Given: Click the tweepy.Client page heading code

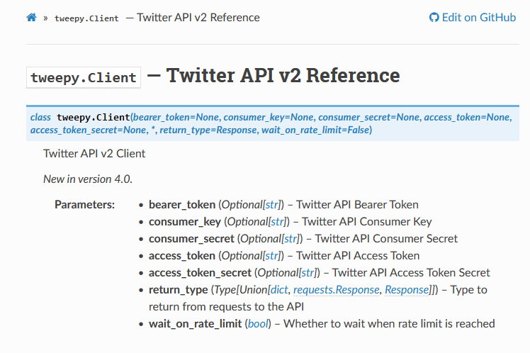Looking at the screenshot, I should (x=84, y=78).
